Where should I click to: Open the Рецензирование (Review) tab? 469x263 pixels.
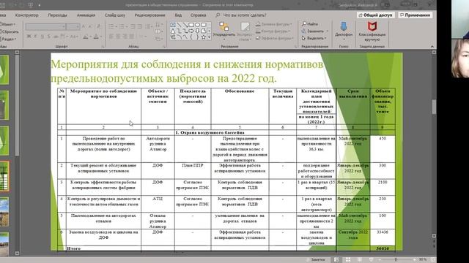click(x=149, y=15)
